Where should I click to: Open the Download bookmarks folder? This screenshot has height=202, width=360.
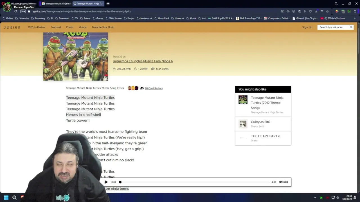pos(62,18)
